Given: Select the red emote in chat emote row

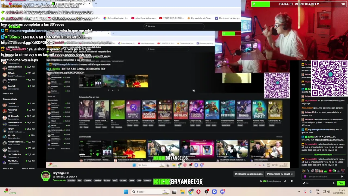Looking at the screenshot, I should tap(330, 171).
